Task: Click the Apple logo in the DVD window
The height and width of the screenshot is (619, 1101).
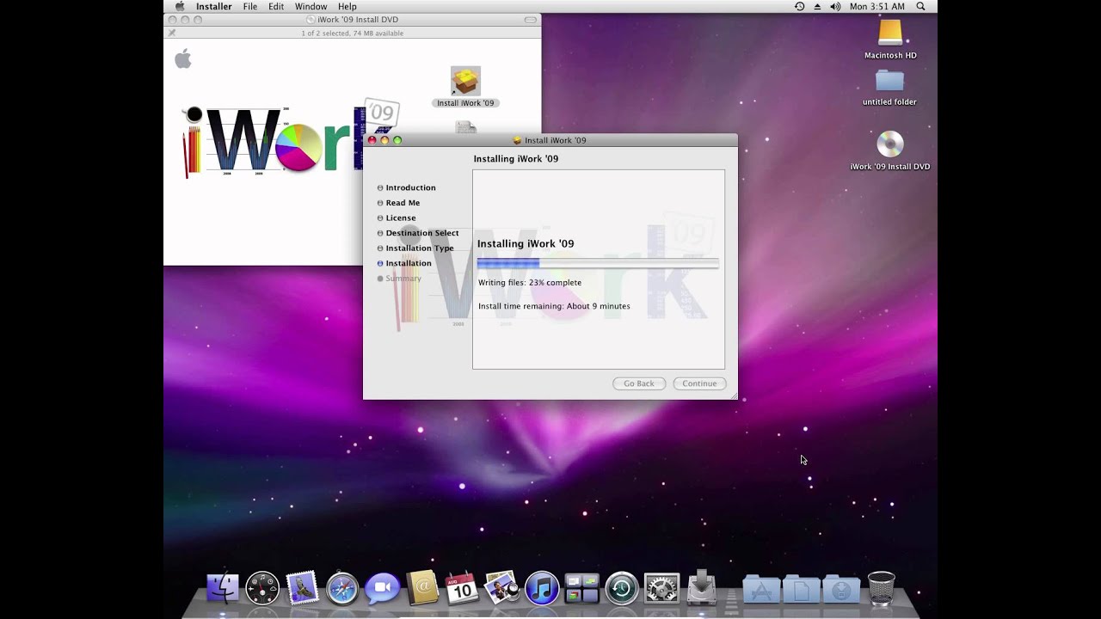Action: pyautogui.click(x=182, y=58)
